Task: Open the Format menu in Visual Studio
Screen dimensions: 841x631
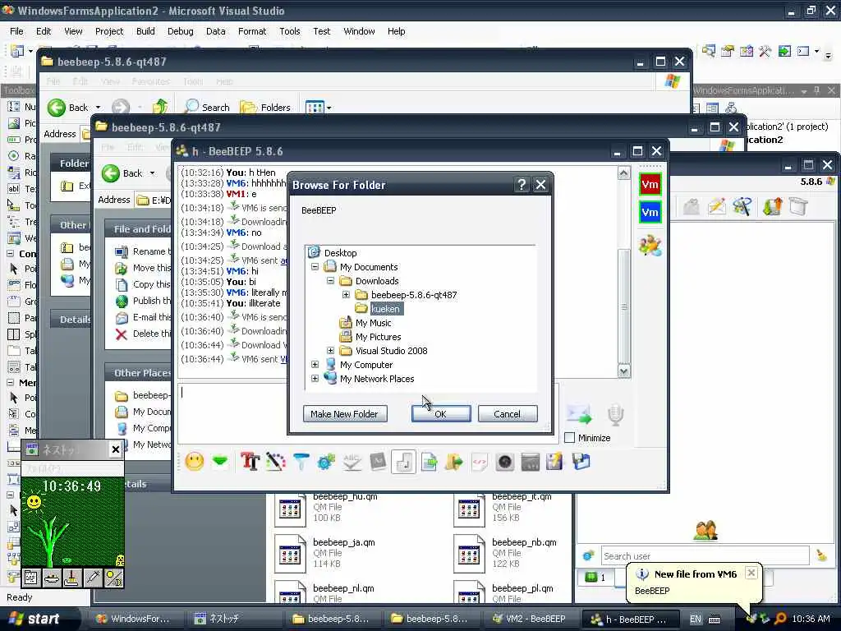Action: [252, 31]
